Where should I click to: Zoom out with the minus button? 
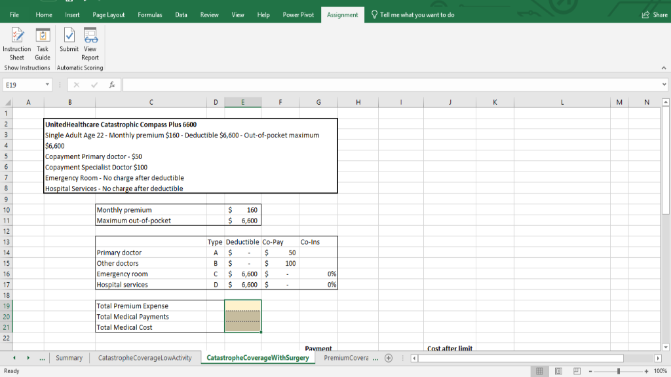click(x=590, y=371)
